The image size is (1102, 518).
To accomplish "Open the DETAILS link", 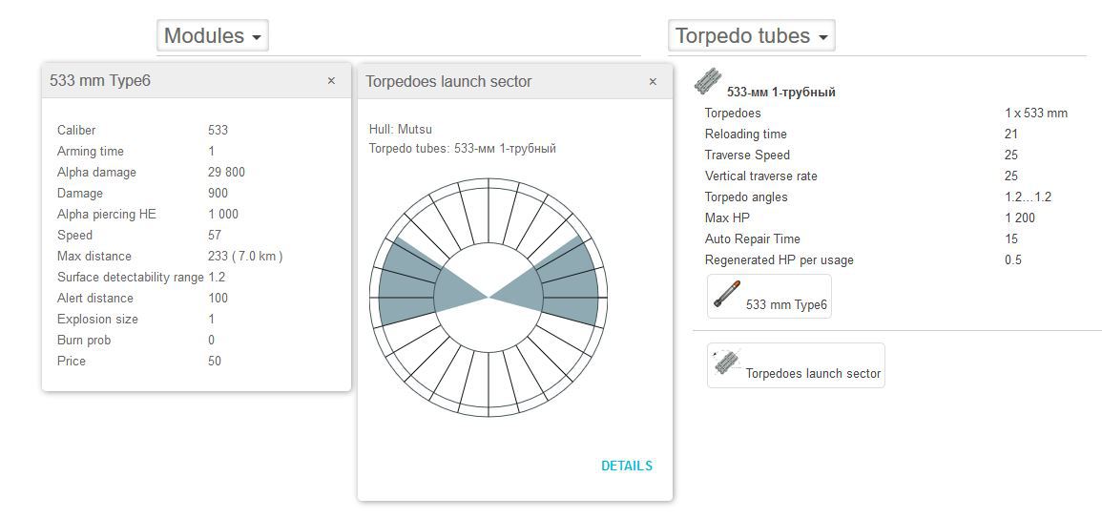I will (x=626, y=466).
